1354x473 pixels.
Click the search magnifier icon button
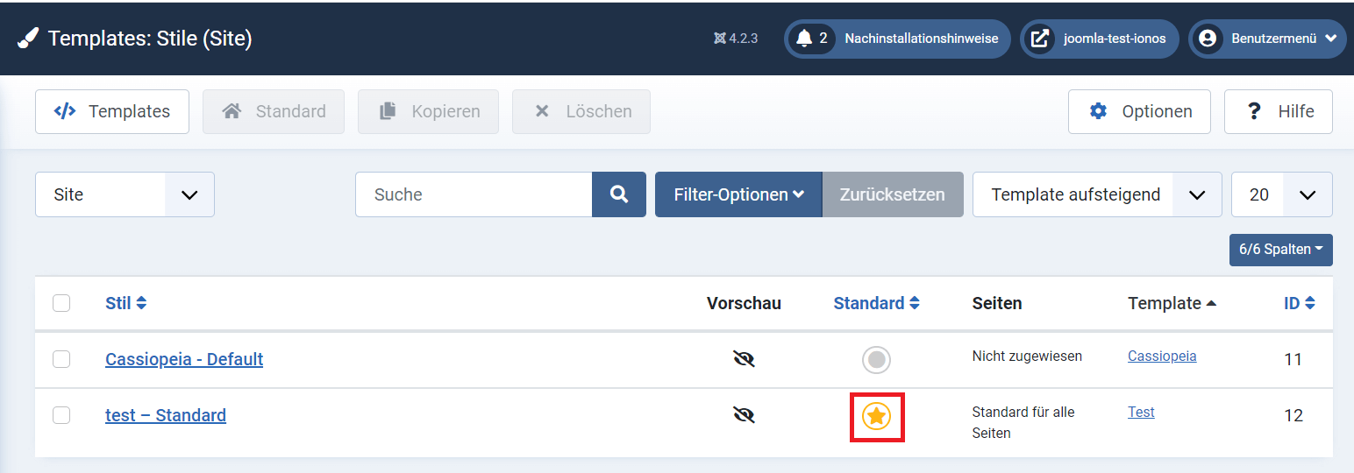[619, 194]
